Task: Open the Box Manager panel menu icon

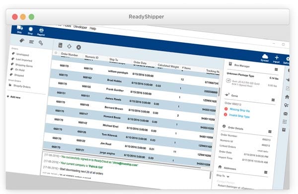Action: click(x=276, y=69)
